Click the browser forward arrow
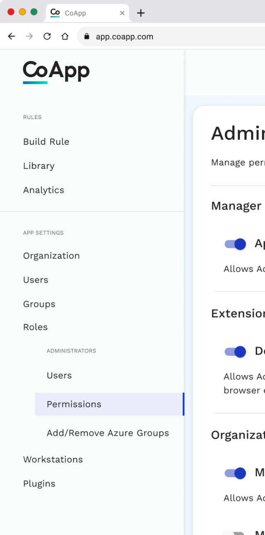This screenshot has width=265, height=535. (x=29, y=36)
